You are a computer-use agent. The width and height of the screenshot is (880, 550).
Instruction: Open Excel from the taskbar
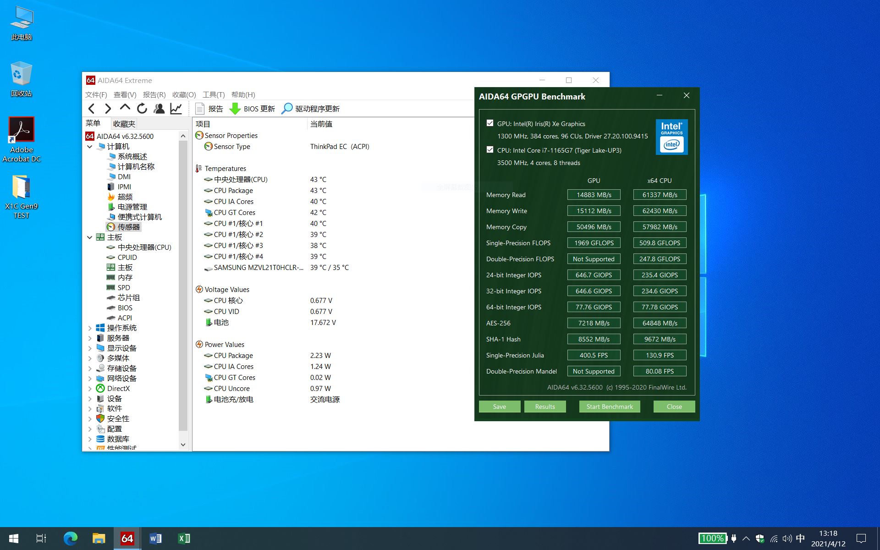click(x=184, y=539)
